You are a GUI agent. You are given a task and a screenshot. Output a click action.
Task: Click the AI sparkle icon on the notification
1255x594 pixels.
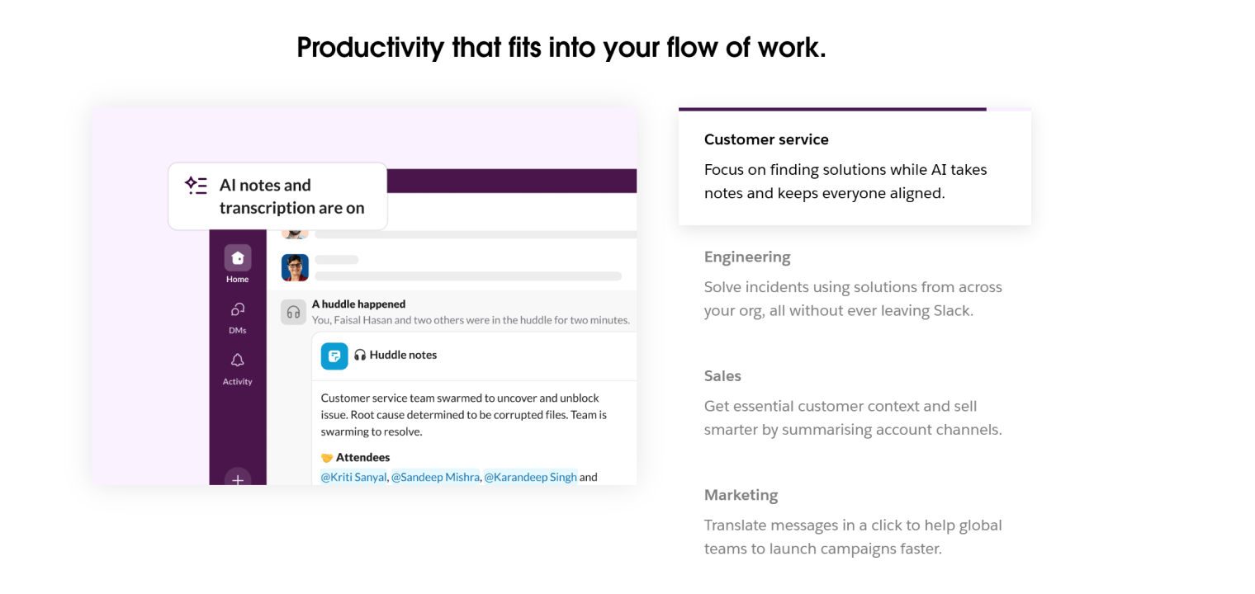tap(196, 185)
